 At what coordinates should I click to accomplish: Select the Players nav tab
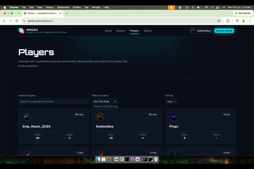click(135, 31)
